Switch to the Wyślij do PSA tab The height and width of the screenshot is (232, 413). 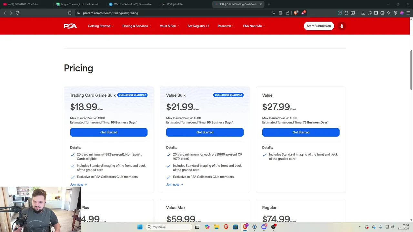point(186,4)
